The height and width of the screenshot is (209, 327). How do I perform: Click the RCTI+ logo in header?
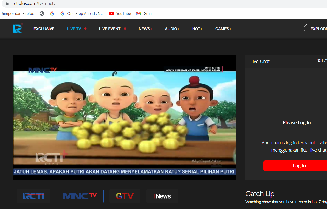[x=18, y=28]
